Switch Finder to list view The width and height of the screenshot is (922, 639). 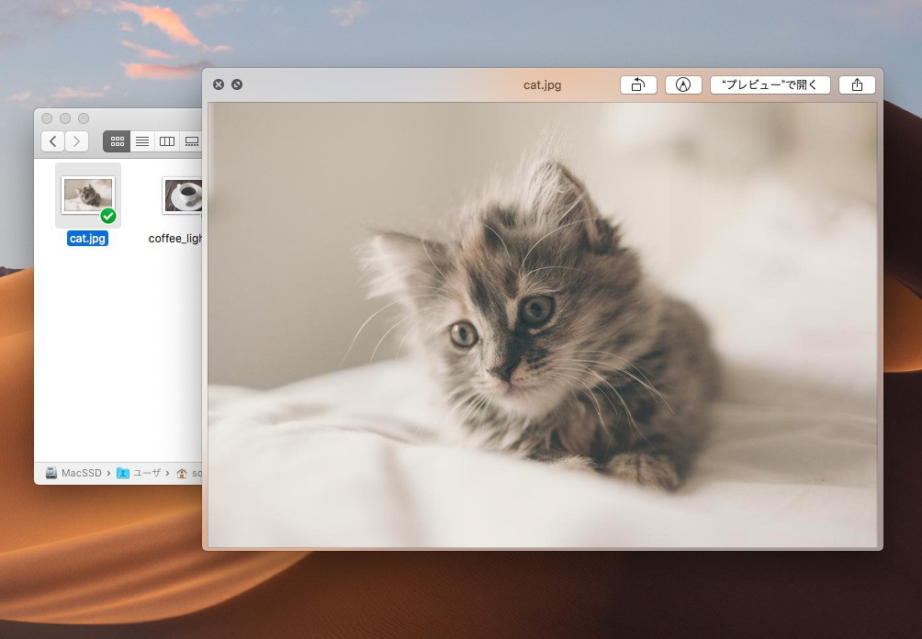pyautogui.click(x=142, y=141)
